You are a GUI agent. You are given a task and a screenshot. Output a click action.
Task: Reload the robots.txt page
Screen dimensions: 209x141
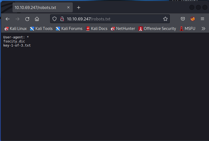(x=27, y=19)
